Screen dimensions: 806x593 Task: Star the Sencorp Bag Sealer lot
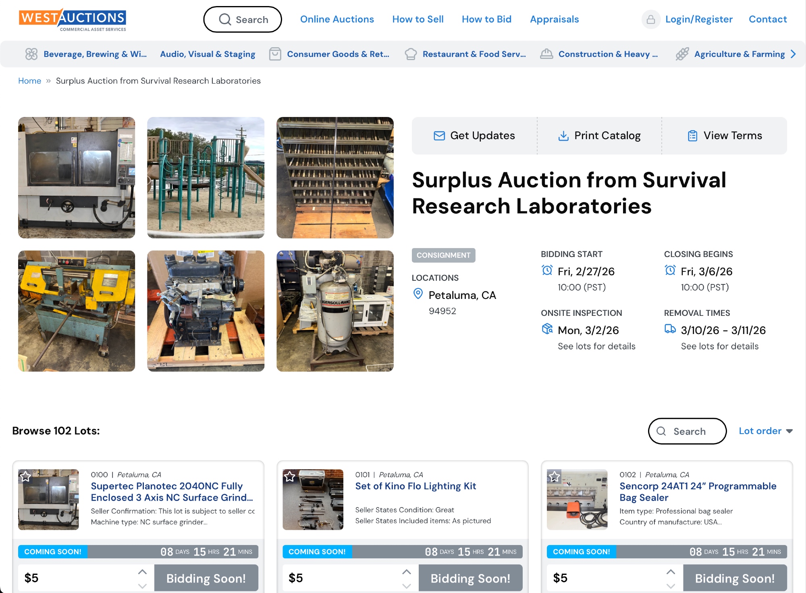[554, 476]
